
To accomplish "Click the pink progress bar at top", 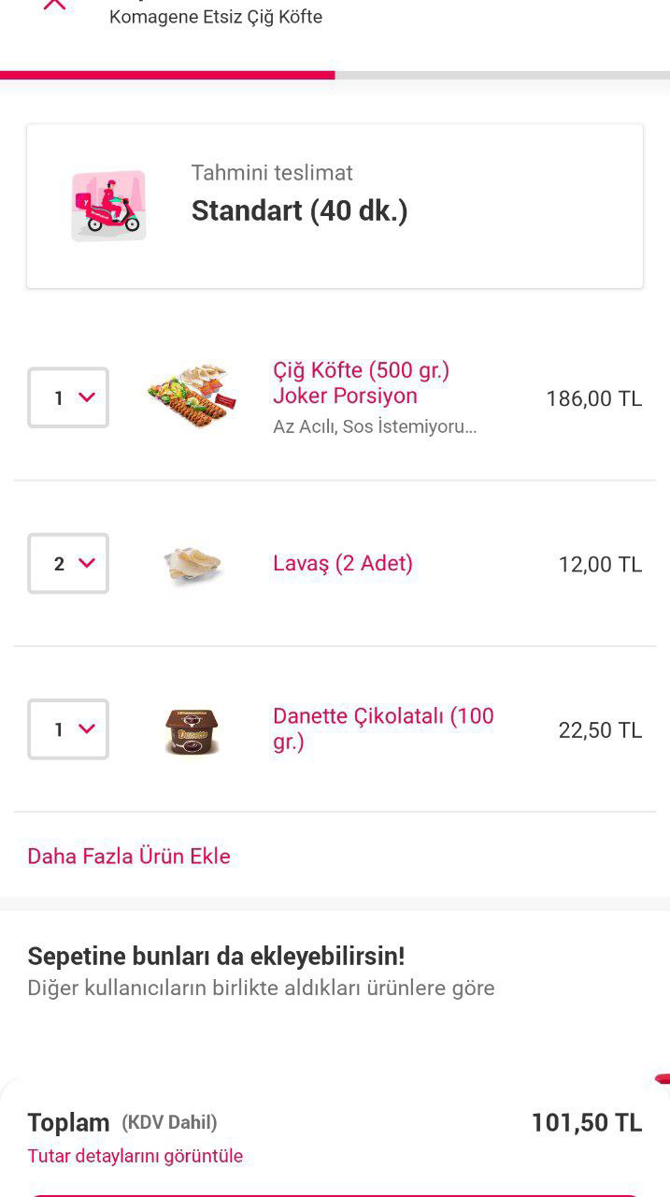I will [168, 73].
